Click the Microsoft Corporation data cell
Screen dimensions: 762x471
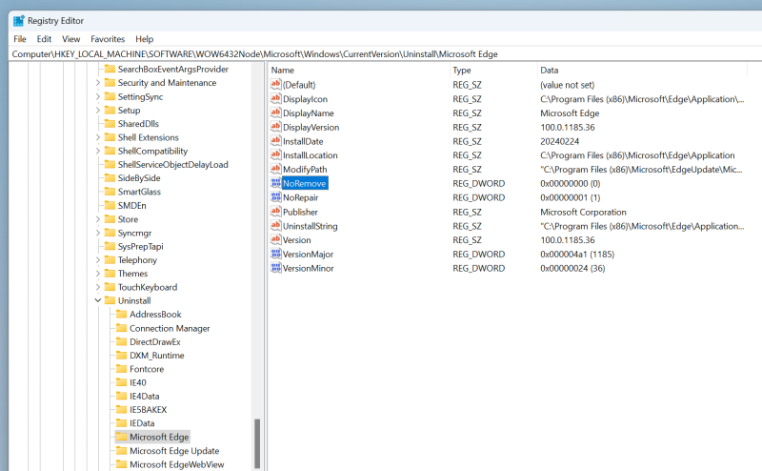[x=583, y=212]
